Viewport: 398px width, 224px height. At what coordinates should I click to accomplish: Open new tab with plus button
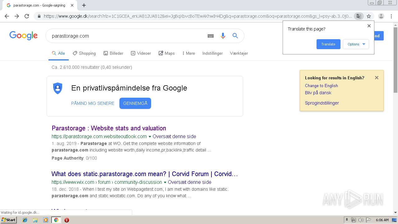pyautogui.click(x=84, y=5)
